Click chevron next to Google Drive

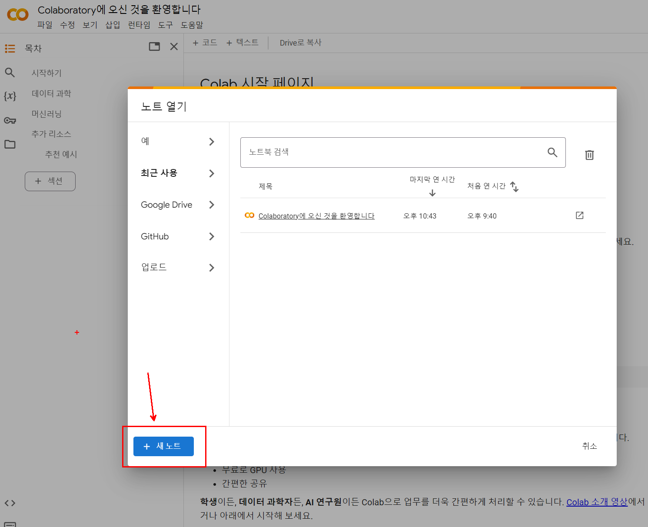(x=212, y=205)
